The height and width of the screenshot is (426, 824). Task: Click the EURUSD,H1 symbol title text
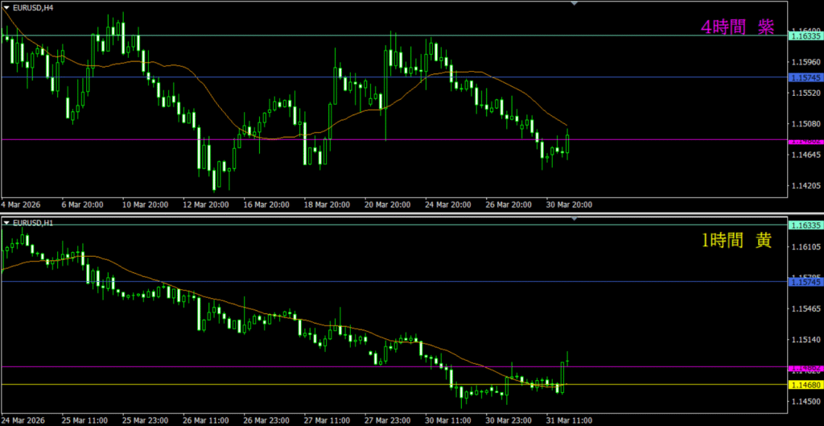pos(33,221)
